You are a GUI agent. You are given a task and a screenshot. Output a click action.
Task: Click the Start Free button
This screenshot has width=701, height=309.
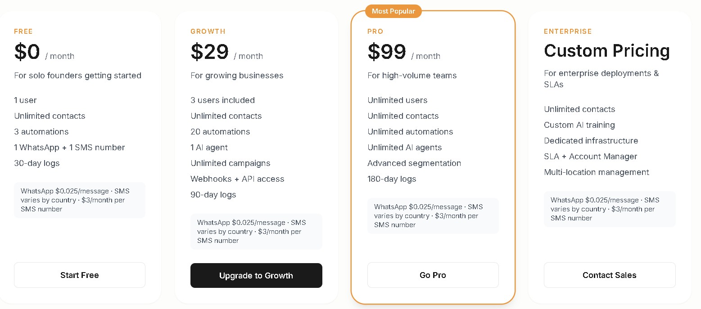[79, 275]
